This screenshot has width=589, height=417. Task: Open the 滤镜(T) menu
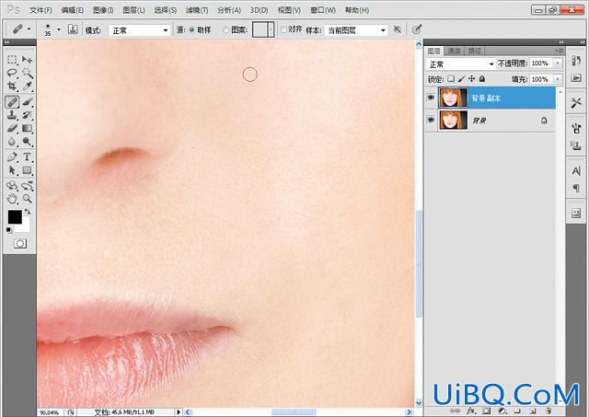point(197,10)
